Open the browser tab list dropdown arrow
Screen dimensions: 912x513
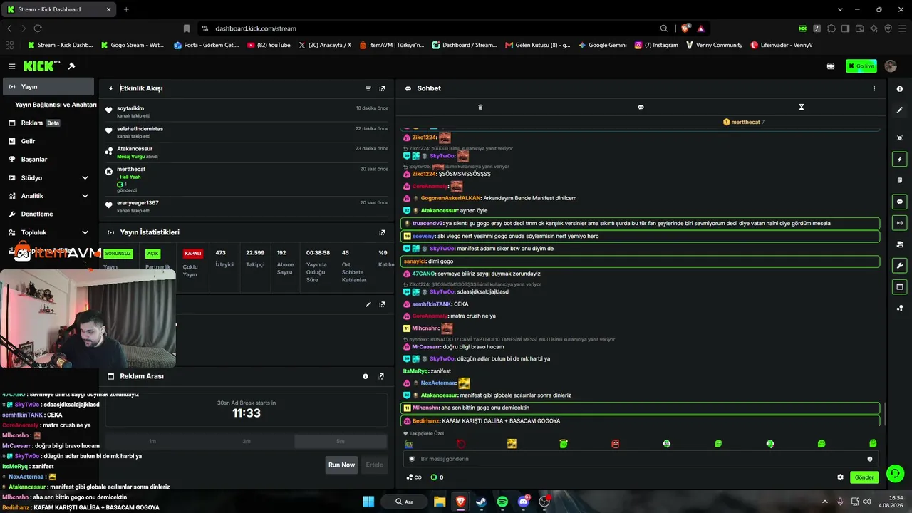pyautogui.click(x=840, y=9)
